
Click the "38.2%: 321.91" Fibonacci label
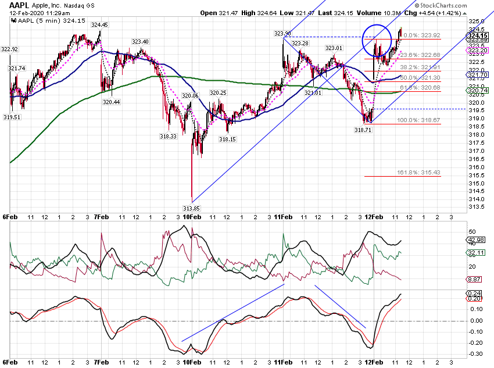pos(420,67)
